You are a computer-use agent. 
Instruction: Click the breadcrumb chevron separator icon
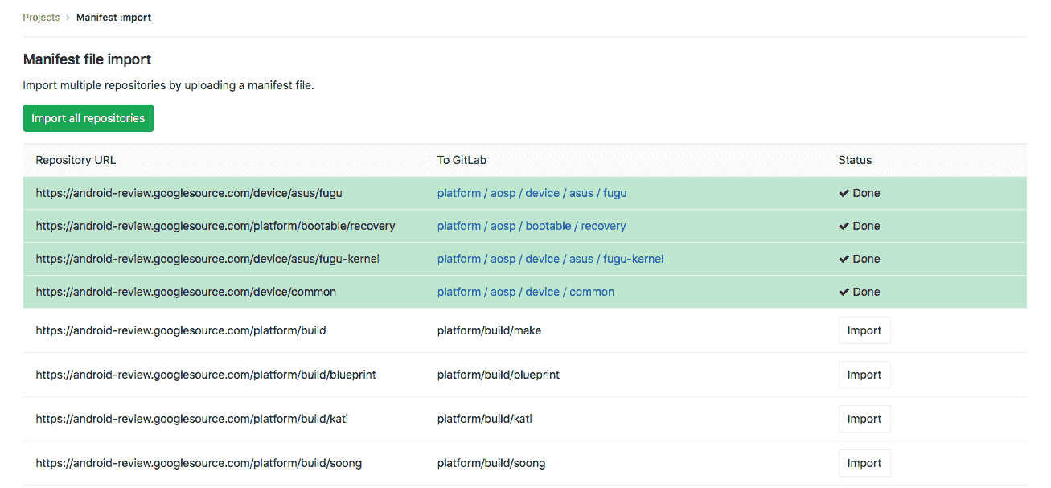click(x=68, y=17)
